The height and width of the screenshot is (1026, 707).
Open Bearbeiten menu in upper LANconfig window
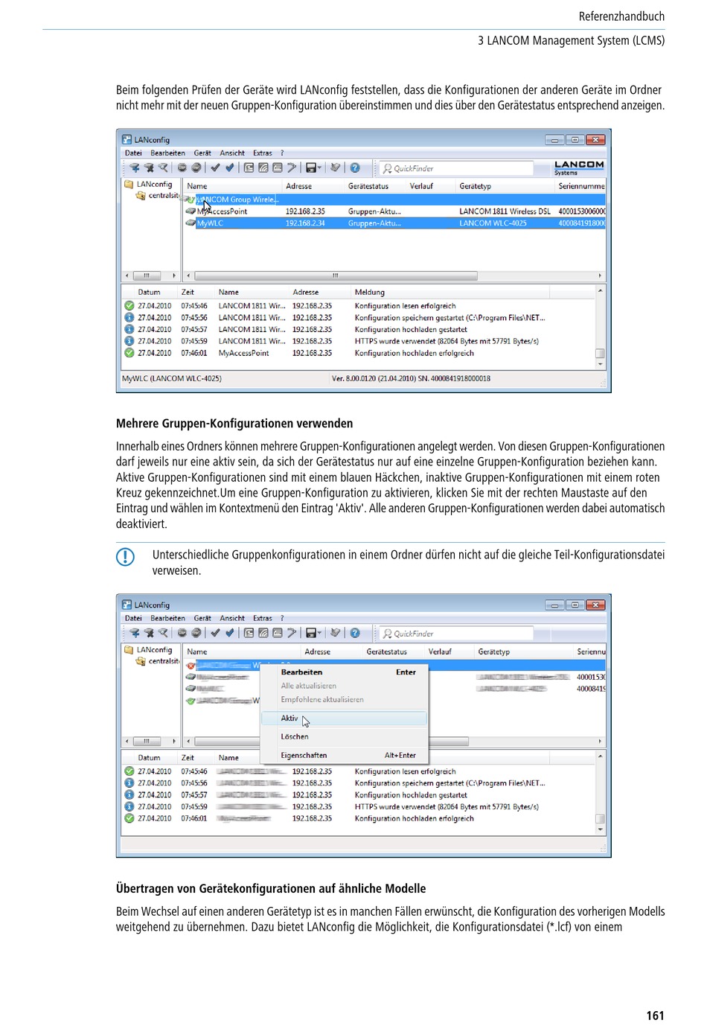pos(168,153)
